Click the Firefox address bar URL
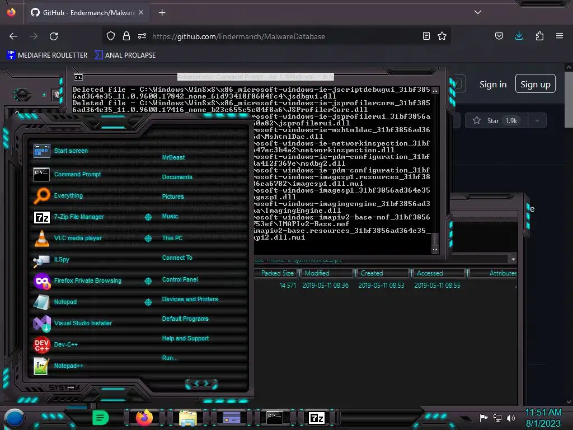 (x=238, y=36)
